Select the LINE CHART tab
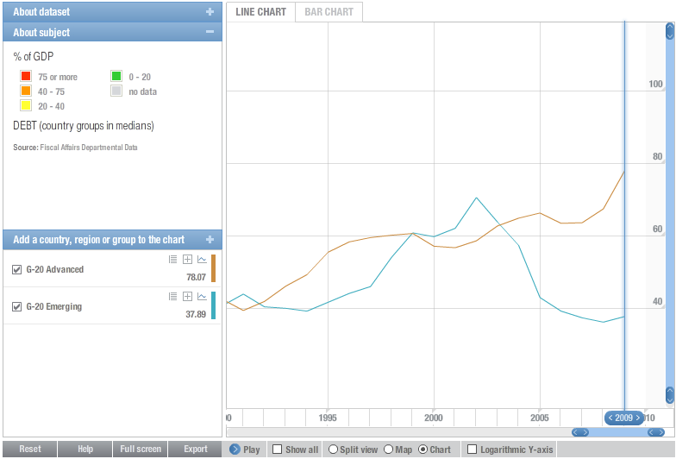Image resolution: width=676 pixels, height=459 pixels. point(260,12)
